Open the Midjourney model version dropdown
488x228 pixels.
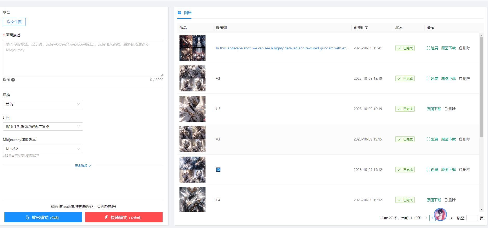tap(43, 149)
